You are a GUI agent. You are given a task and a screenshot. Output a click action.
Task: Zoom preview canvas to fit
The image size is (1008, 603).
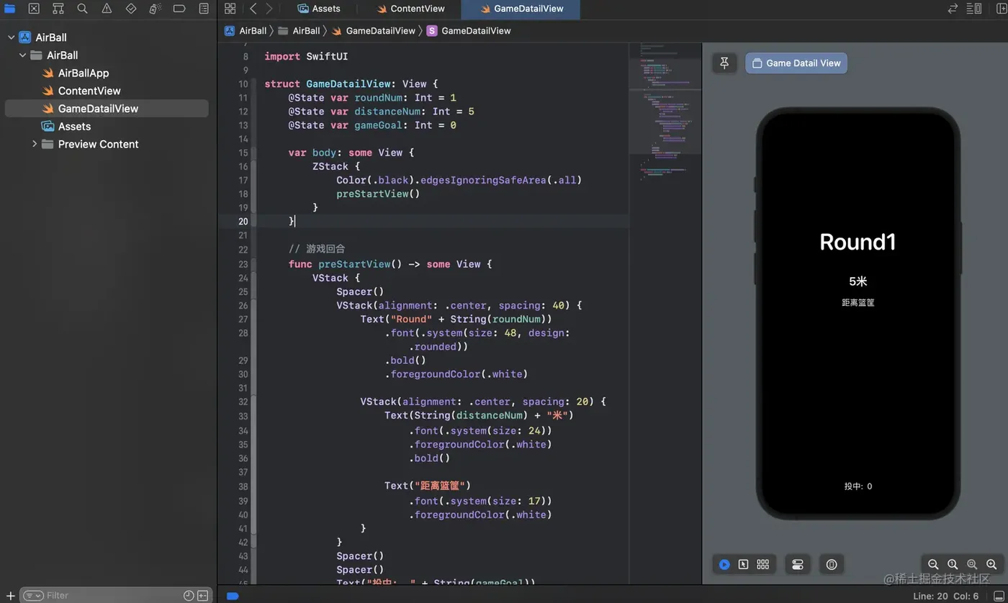pos(972,565)
